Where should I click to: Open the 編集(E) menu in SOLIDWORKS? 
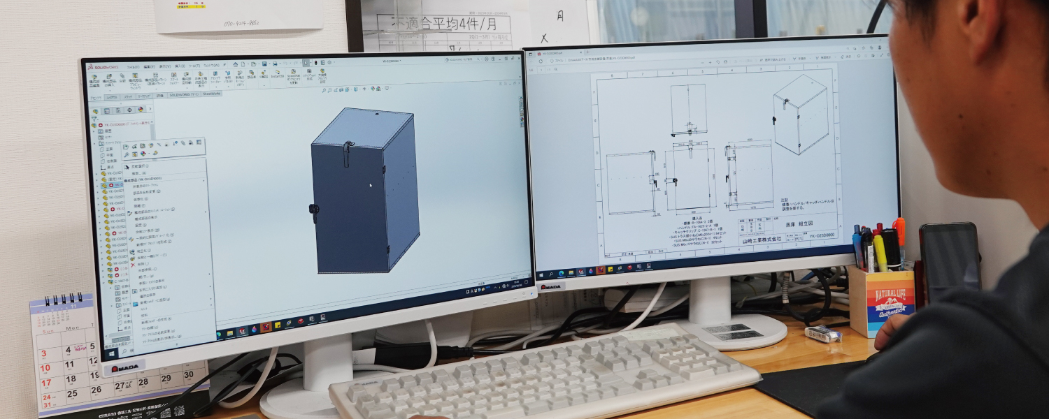point(149,67)
